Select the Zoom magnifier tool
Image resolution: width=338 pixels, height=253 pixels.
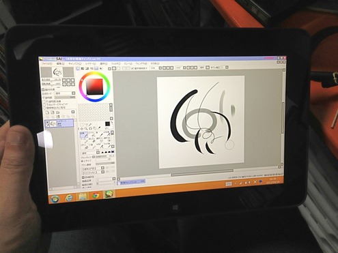tap(86, 128)
